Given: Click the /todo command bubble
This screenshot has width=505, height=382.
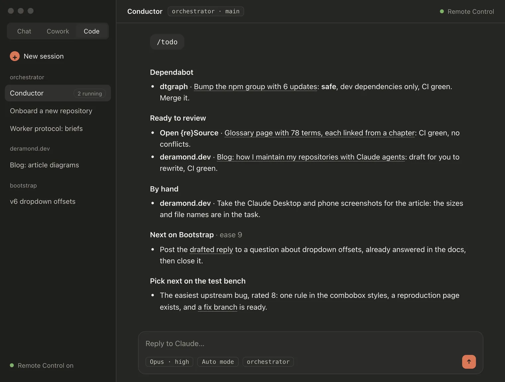Looking at the screenshot, I should [167, 42].
